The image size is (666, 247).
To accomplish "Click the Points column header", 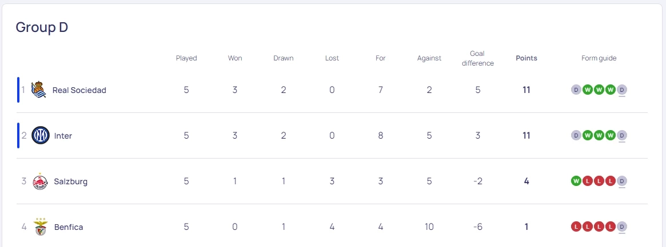I will pyautogui.click(x=527, y=58).
